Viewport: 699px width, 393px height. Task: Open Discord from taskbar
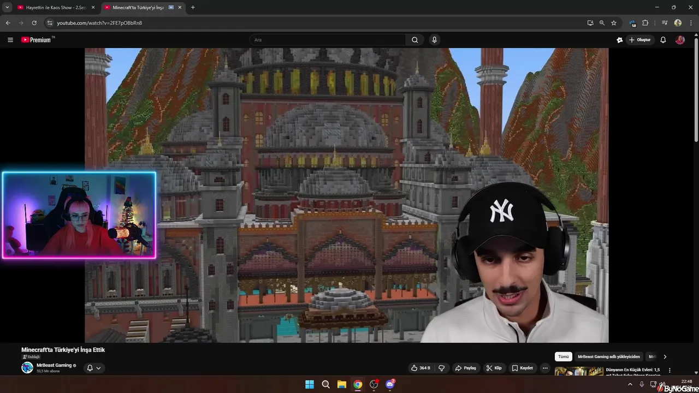[390, 384]
